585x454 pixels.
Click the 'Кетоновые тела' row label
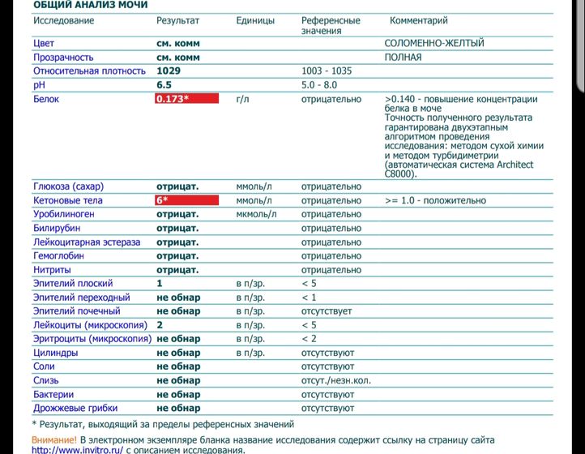[x=67, y=200]
